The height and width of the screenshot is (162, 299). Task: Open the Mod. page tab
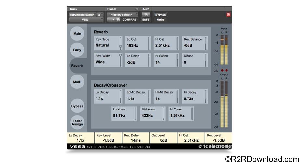(x=77, y=82)
